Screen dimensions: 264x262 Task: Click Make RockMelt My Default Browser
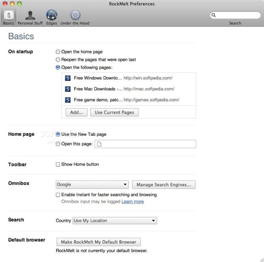coord(98,242)
